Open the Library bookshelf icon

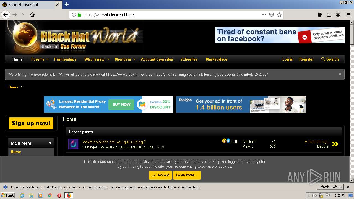tap(320, 15)
